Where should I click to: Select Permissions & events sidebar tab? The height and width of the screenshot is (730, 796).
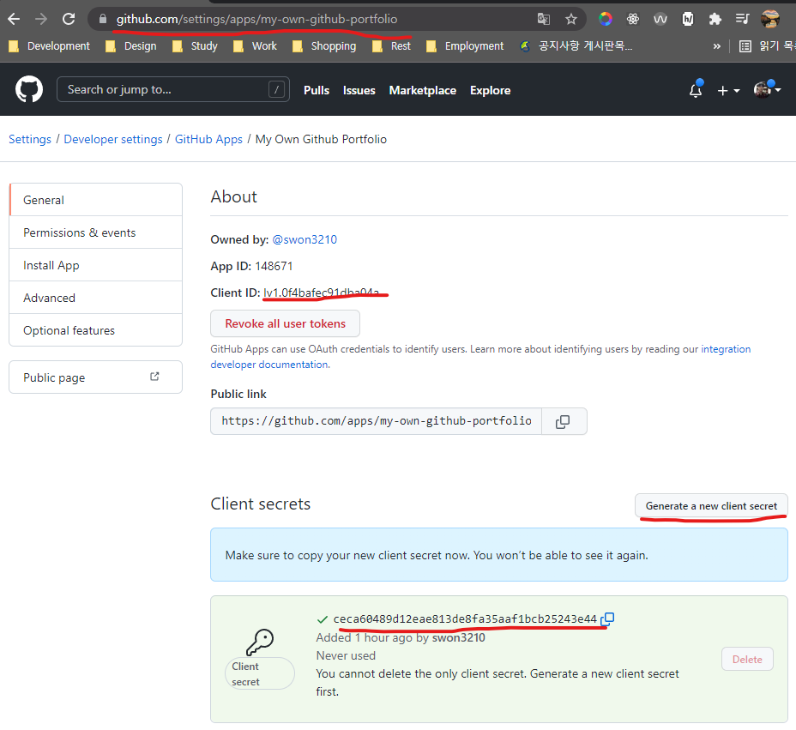(95, 232)
